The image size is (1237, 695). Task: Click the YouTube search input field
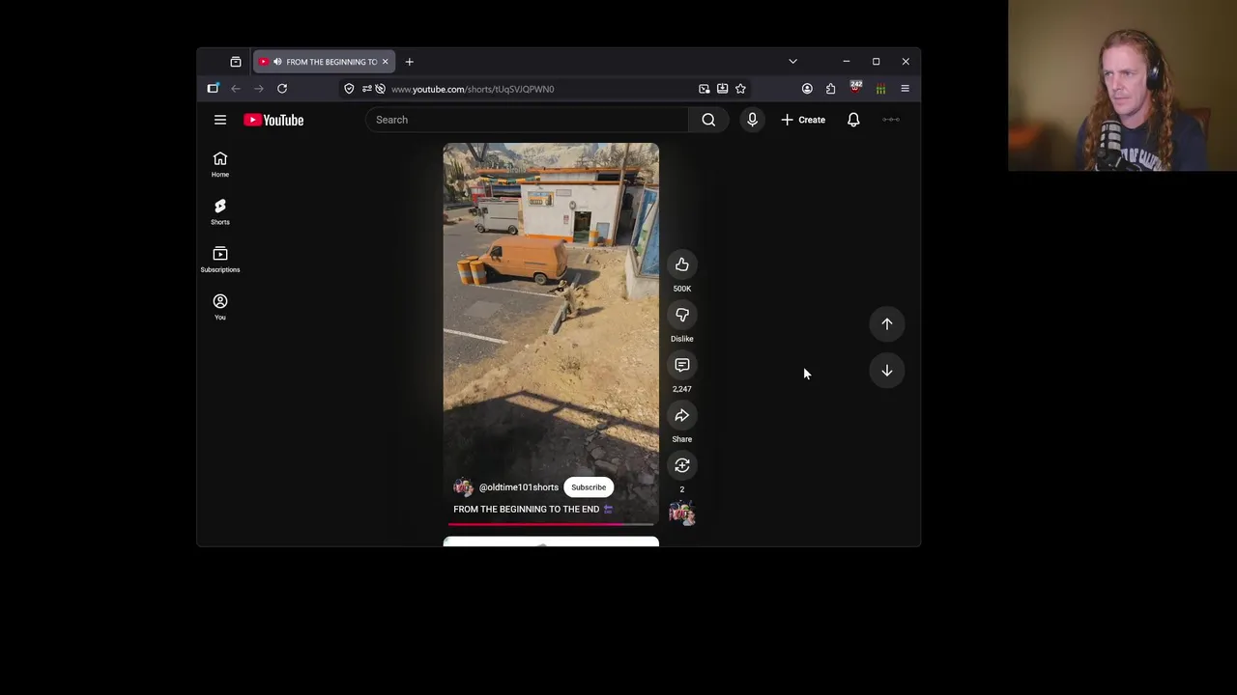527,120
